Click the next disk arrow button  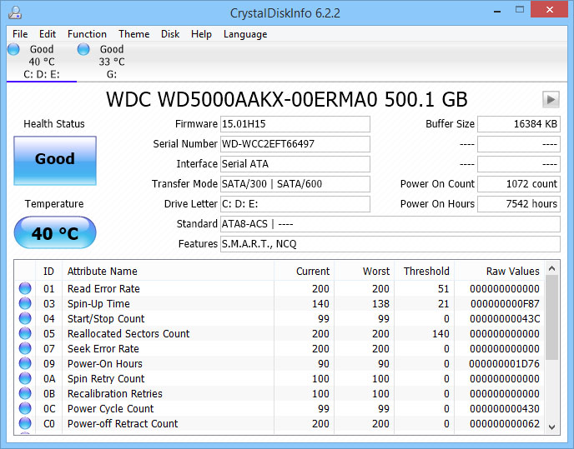(550, 99)
